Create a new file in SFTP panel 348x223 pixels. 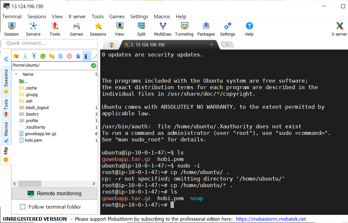61,56
